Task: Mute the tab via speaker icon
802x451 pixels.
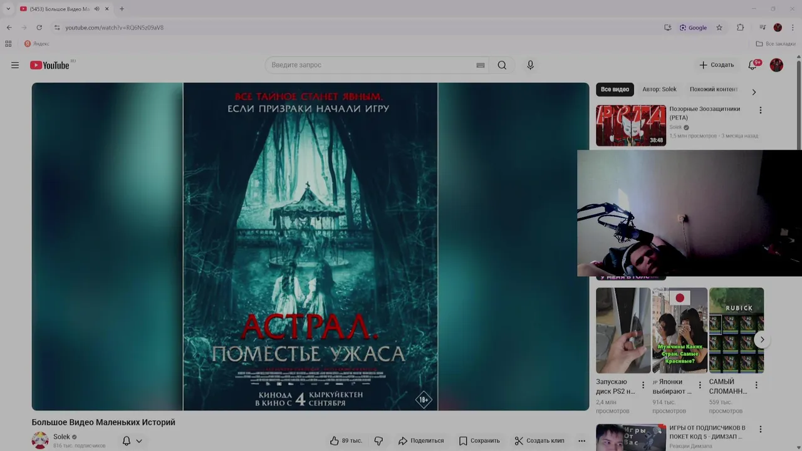Action: (96, 9)
